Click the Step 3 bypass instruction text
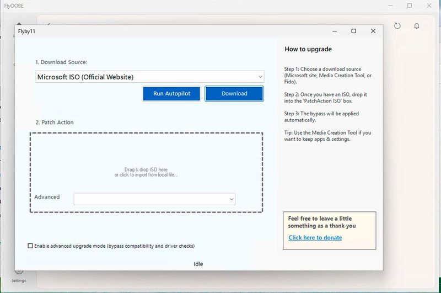The width and height of the screenshot is (441, 293). (321, 117)
